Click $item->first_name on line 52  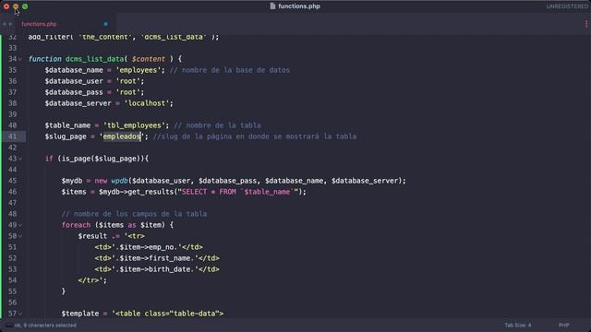156,258
